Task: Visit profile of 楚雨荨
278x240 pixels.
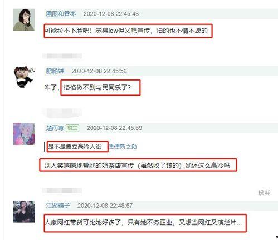Action: click(55, 128)
